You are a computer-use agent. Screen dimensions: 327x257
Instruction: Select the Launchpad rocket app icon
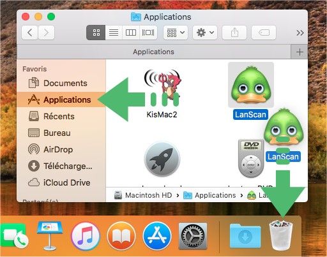pos(162,159)
